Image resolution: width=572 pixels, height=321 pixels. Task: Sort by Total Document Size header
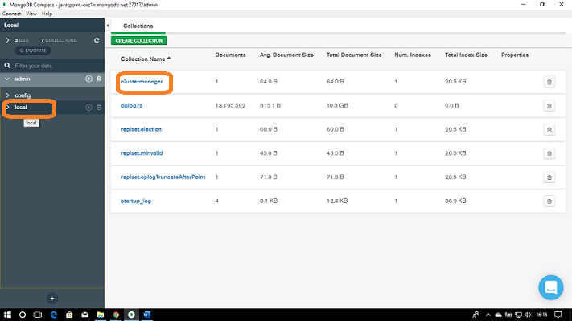354,55
